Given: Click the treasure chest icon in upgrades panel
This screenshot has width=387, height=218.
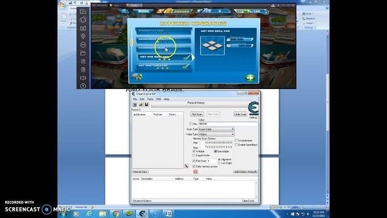Looking at the screenshot, I should [137, 77].
